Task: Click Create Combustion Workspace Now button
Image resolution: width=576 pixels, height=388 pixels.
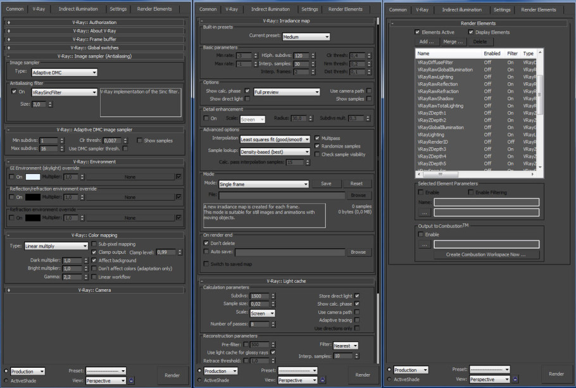Action: (x=485, y=254)
